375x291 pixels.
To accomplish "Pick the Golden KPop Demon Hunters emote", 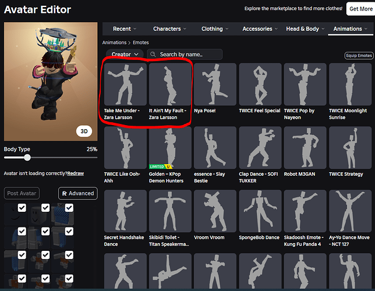I will [170, 147].
